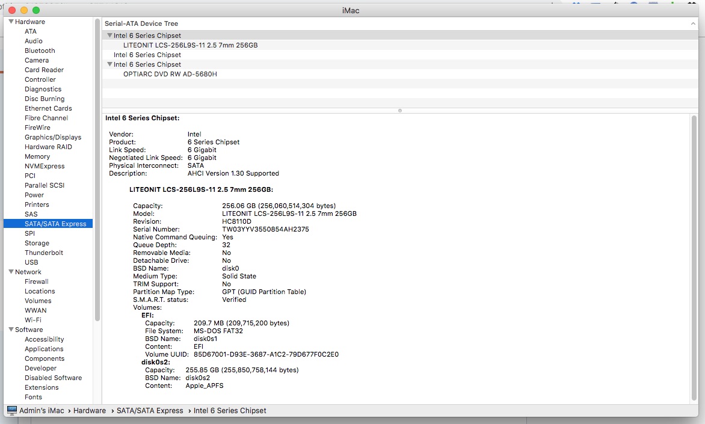Image resolution: width=705 pixels, height=424 pixels.
Task: Collapse the Software section triangle
Action: 11,330
